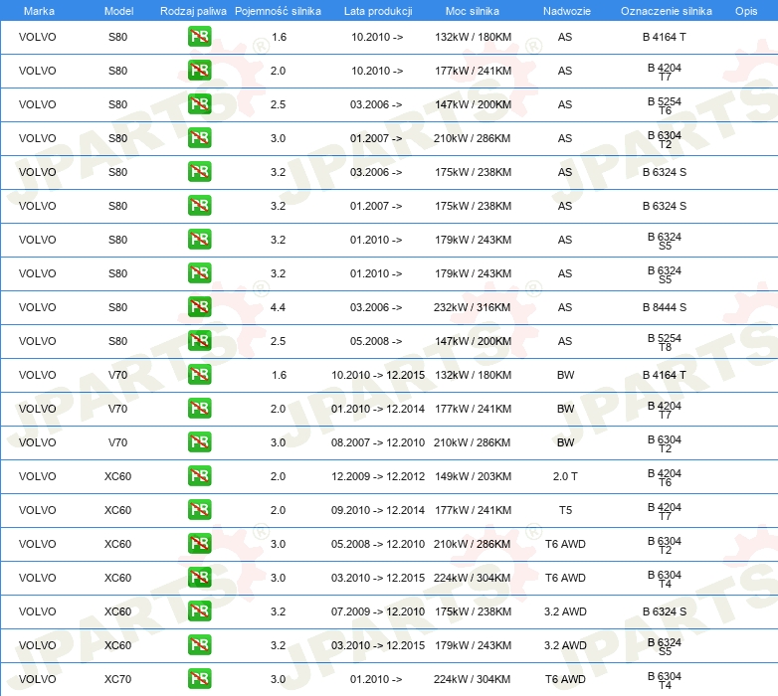The width and height of the screenshot is (778, 696).
Task: Click petrol fuel icon in S80 1.6 row
Action: 199,37
